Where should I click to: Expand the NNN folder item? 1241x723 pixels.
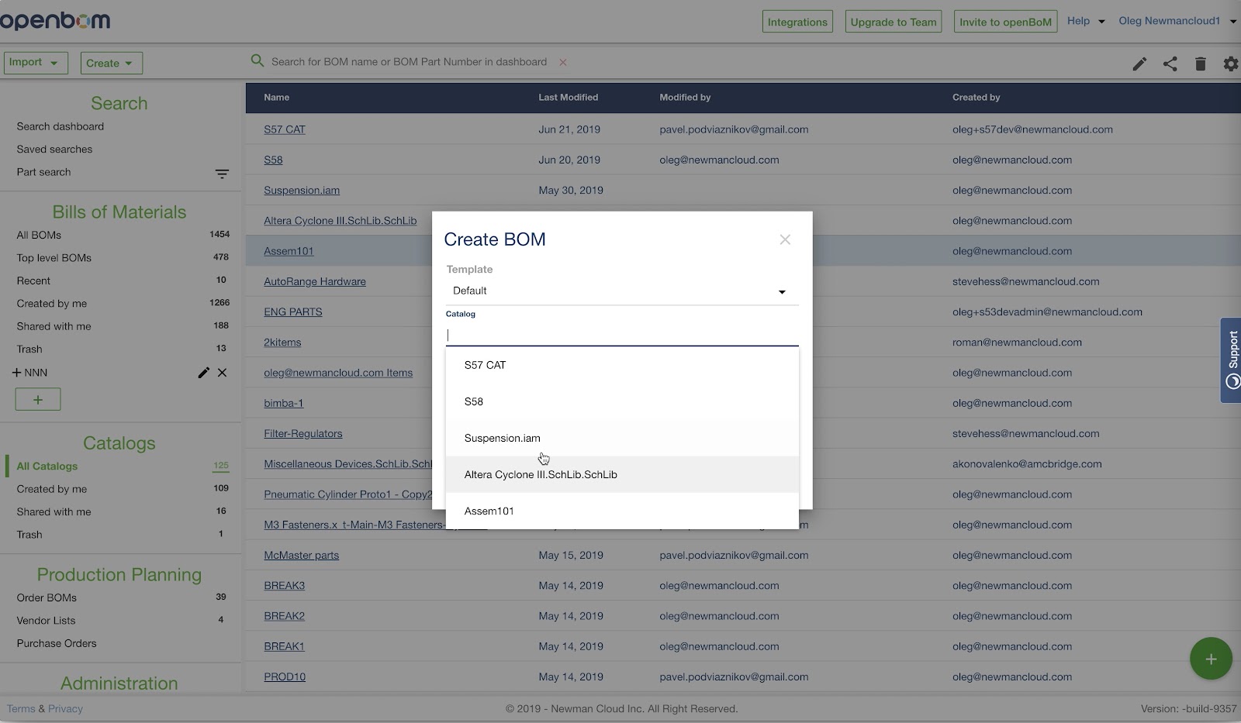[x=16, y=373]
